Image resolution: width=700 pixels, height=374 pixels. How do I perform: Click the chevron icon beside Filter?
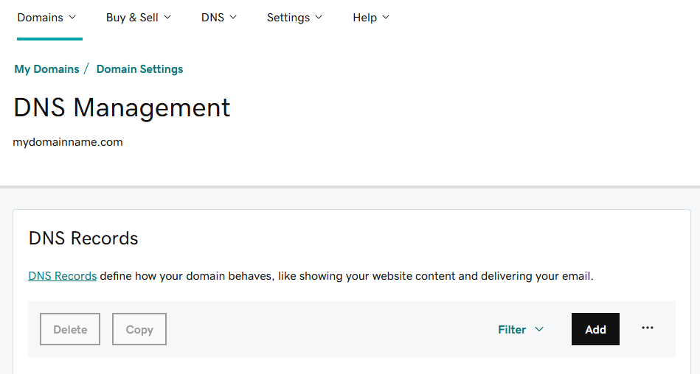coord(539,329)
